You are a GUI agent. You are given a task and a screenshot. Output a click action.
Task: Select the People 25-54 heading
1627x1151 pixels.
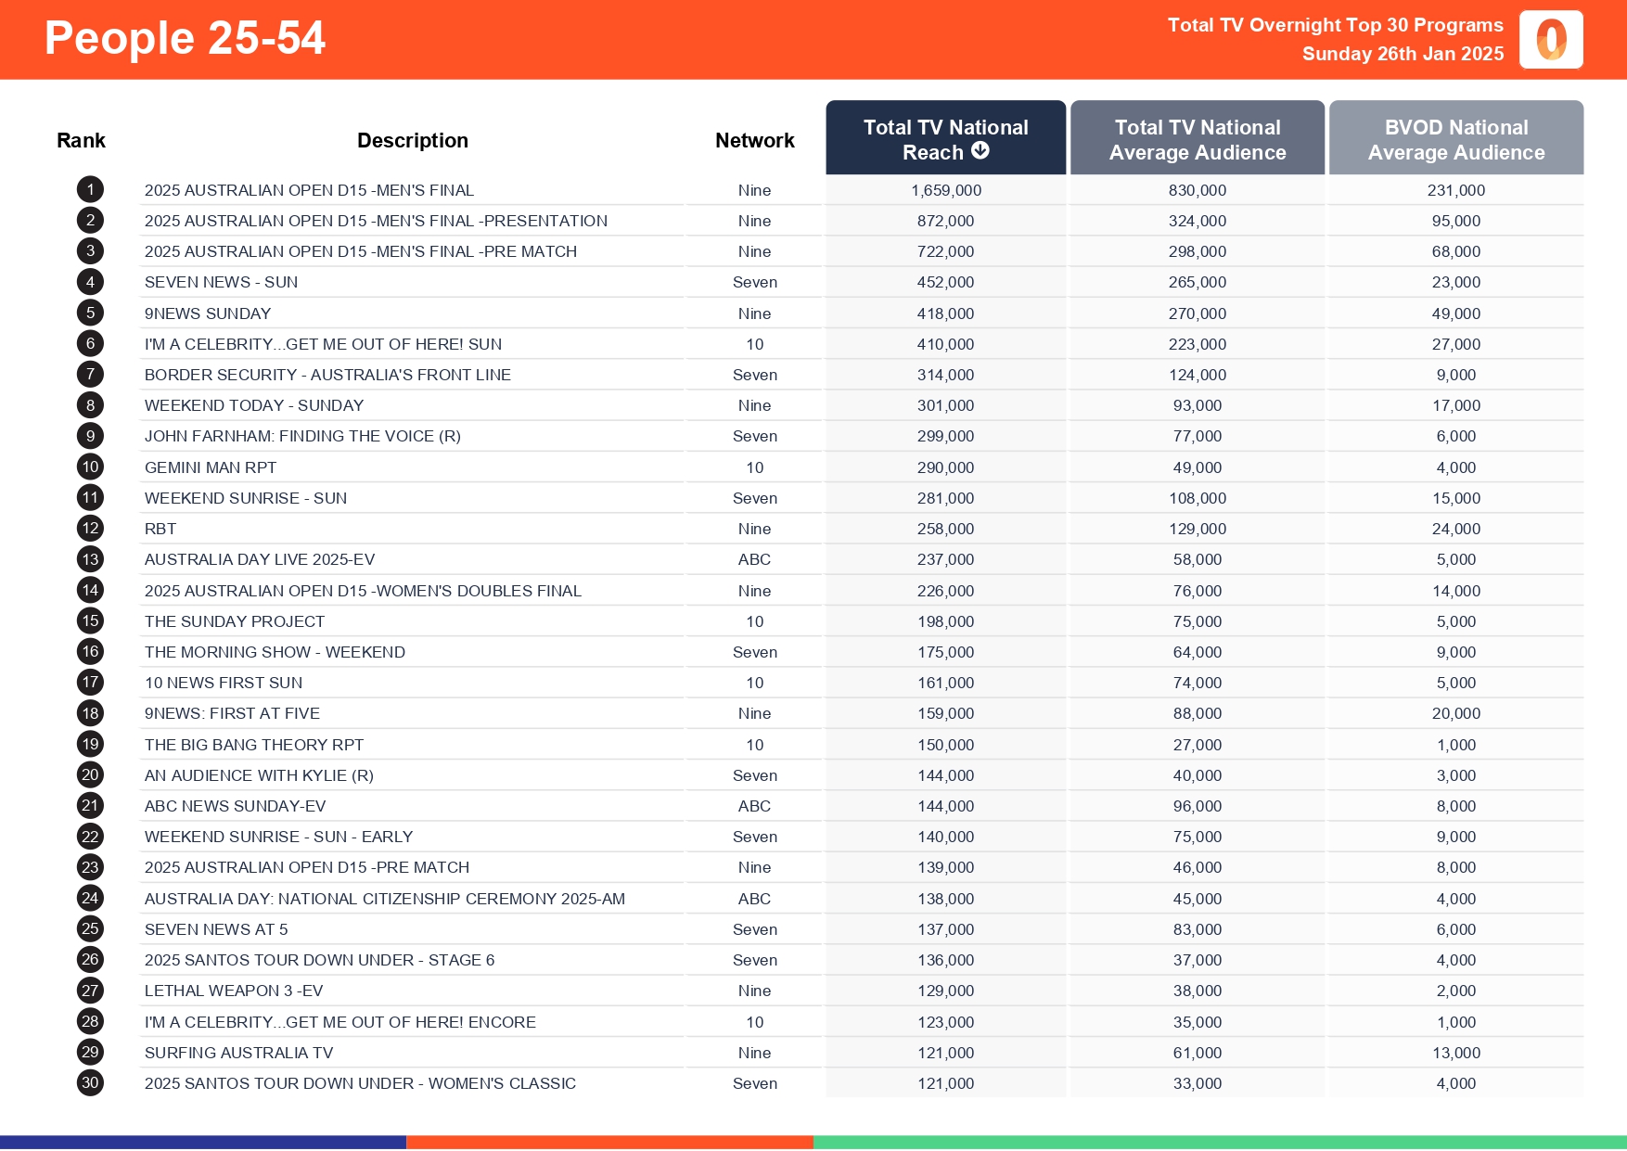(186, 39)
